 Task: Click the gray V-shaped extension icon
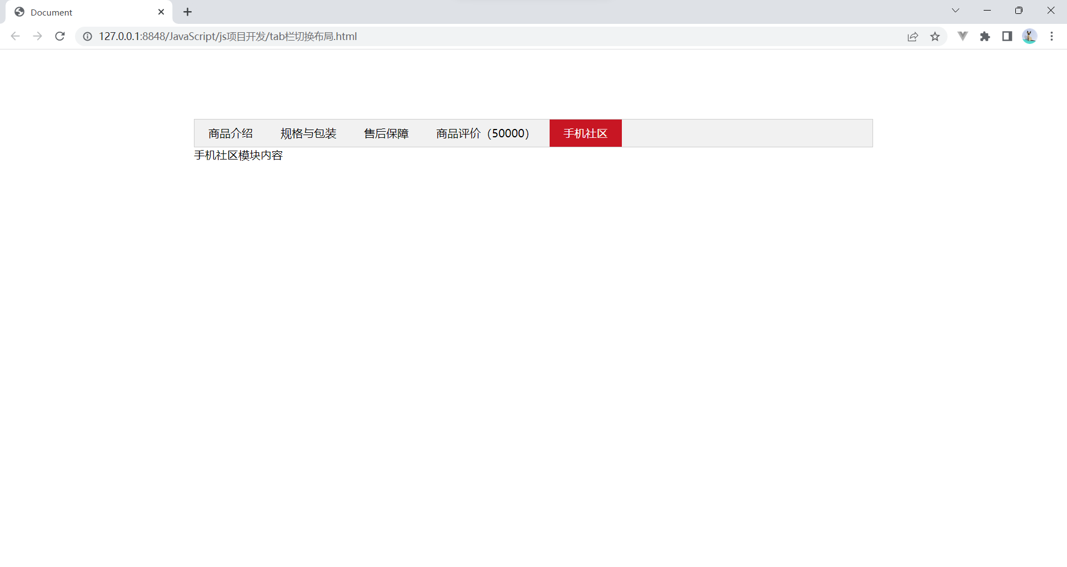pyautogui.click(x=963, y=36)
